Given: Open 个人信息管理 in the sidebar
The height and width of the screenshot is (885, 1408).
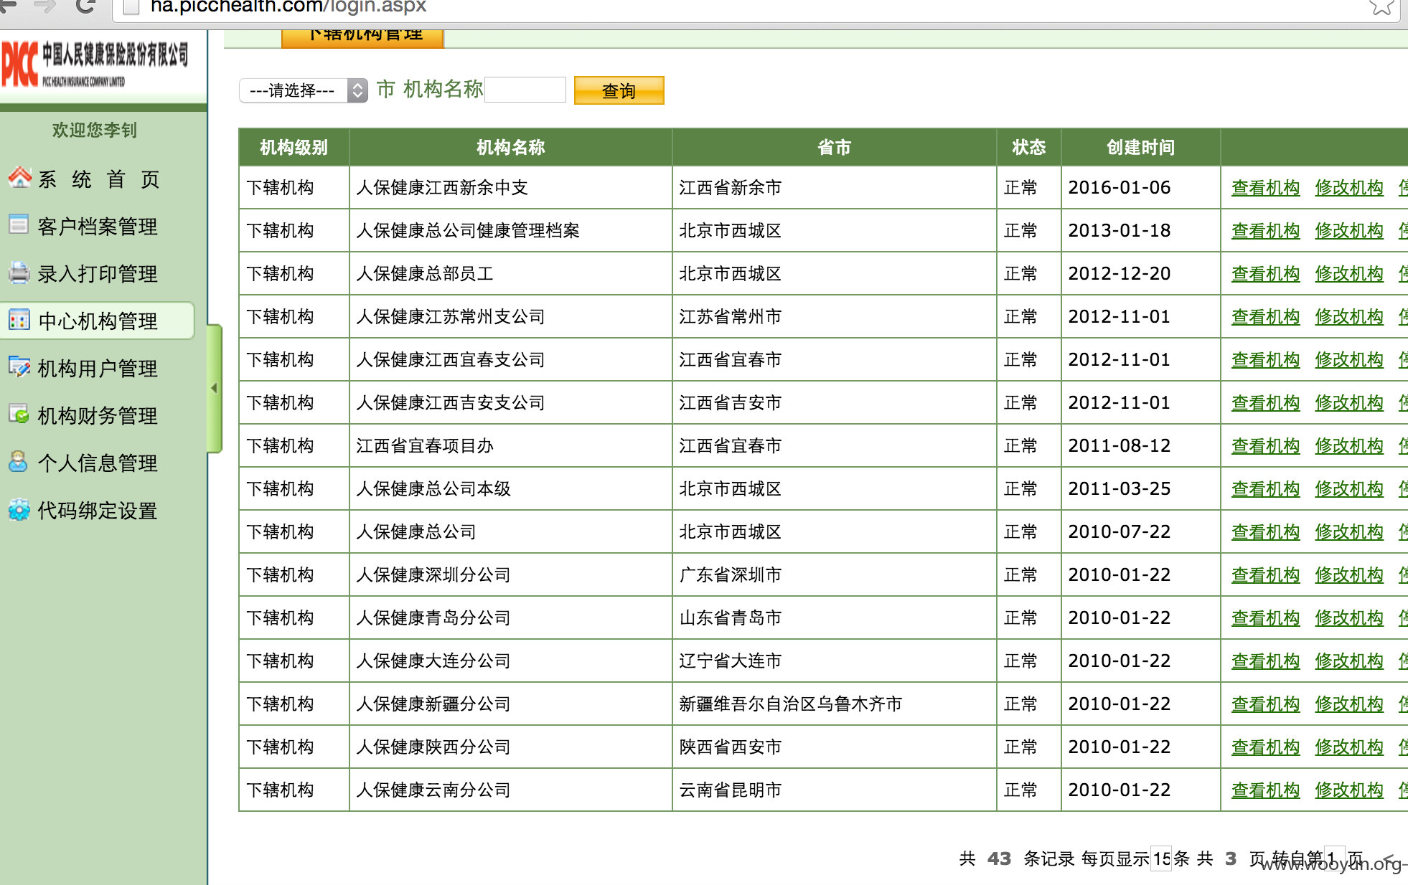Looking at the screenshot, I should pyautogui.click(x=98, y=463).
